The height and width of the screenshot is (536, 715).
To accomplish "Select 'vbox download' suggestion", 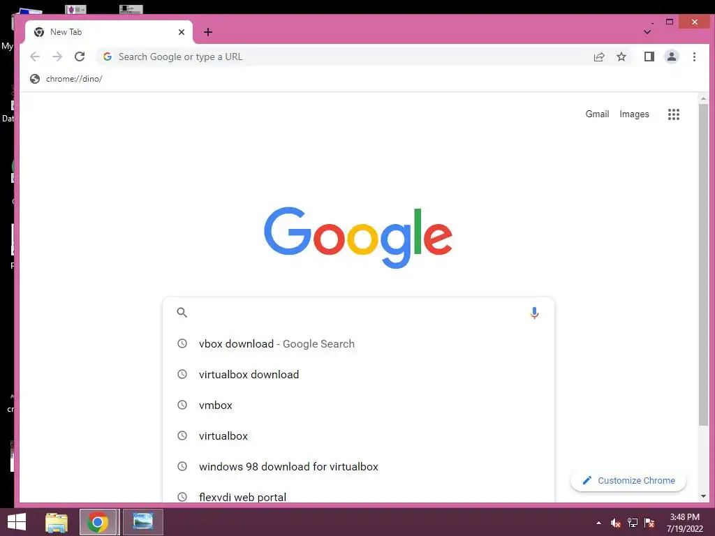I will tap(358, 343).
